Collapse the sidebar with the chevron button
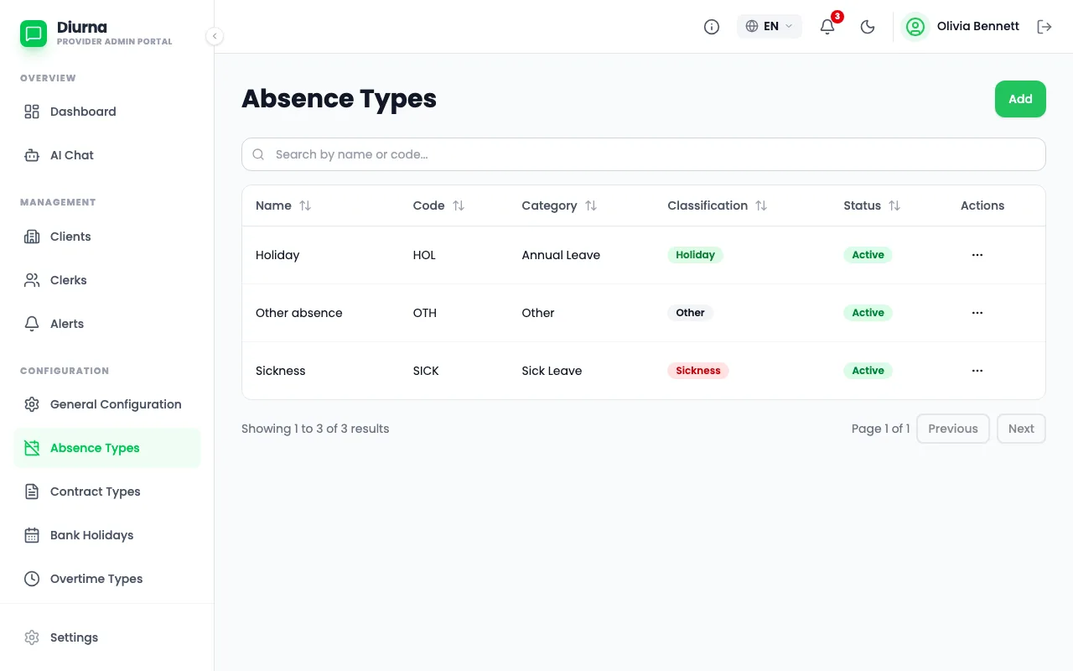 click(x=215, y=36)
